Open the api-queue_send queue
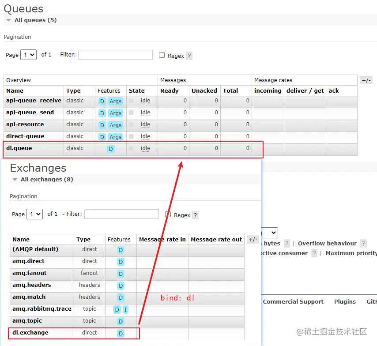 30,112
